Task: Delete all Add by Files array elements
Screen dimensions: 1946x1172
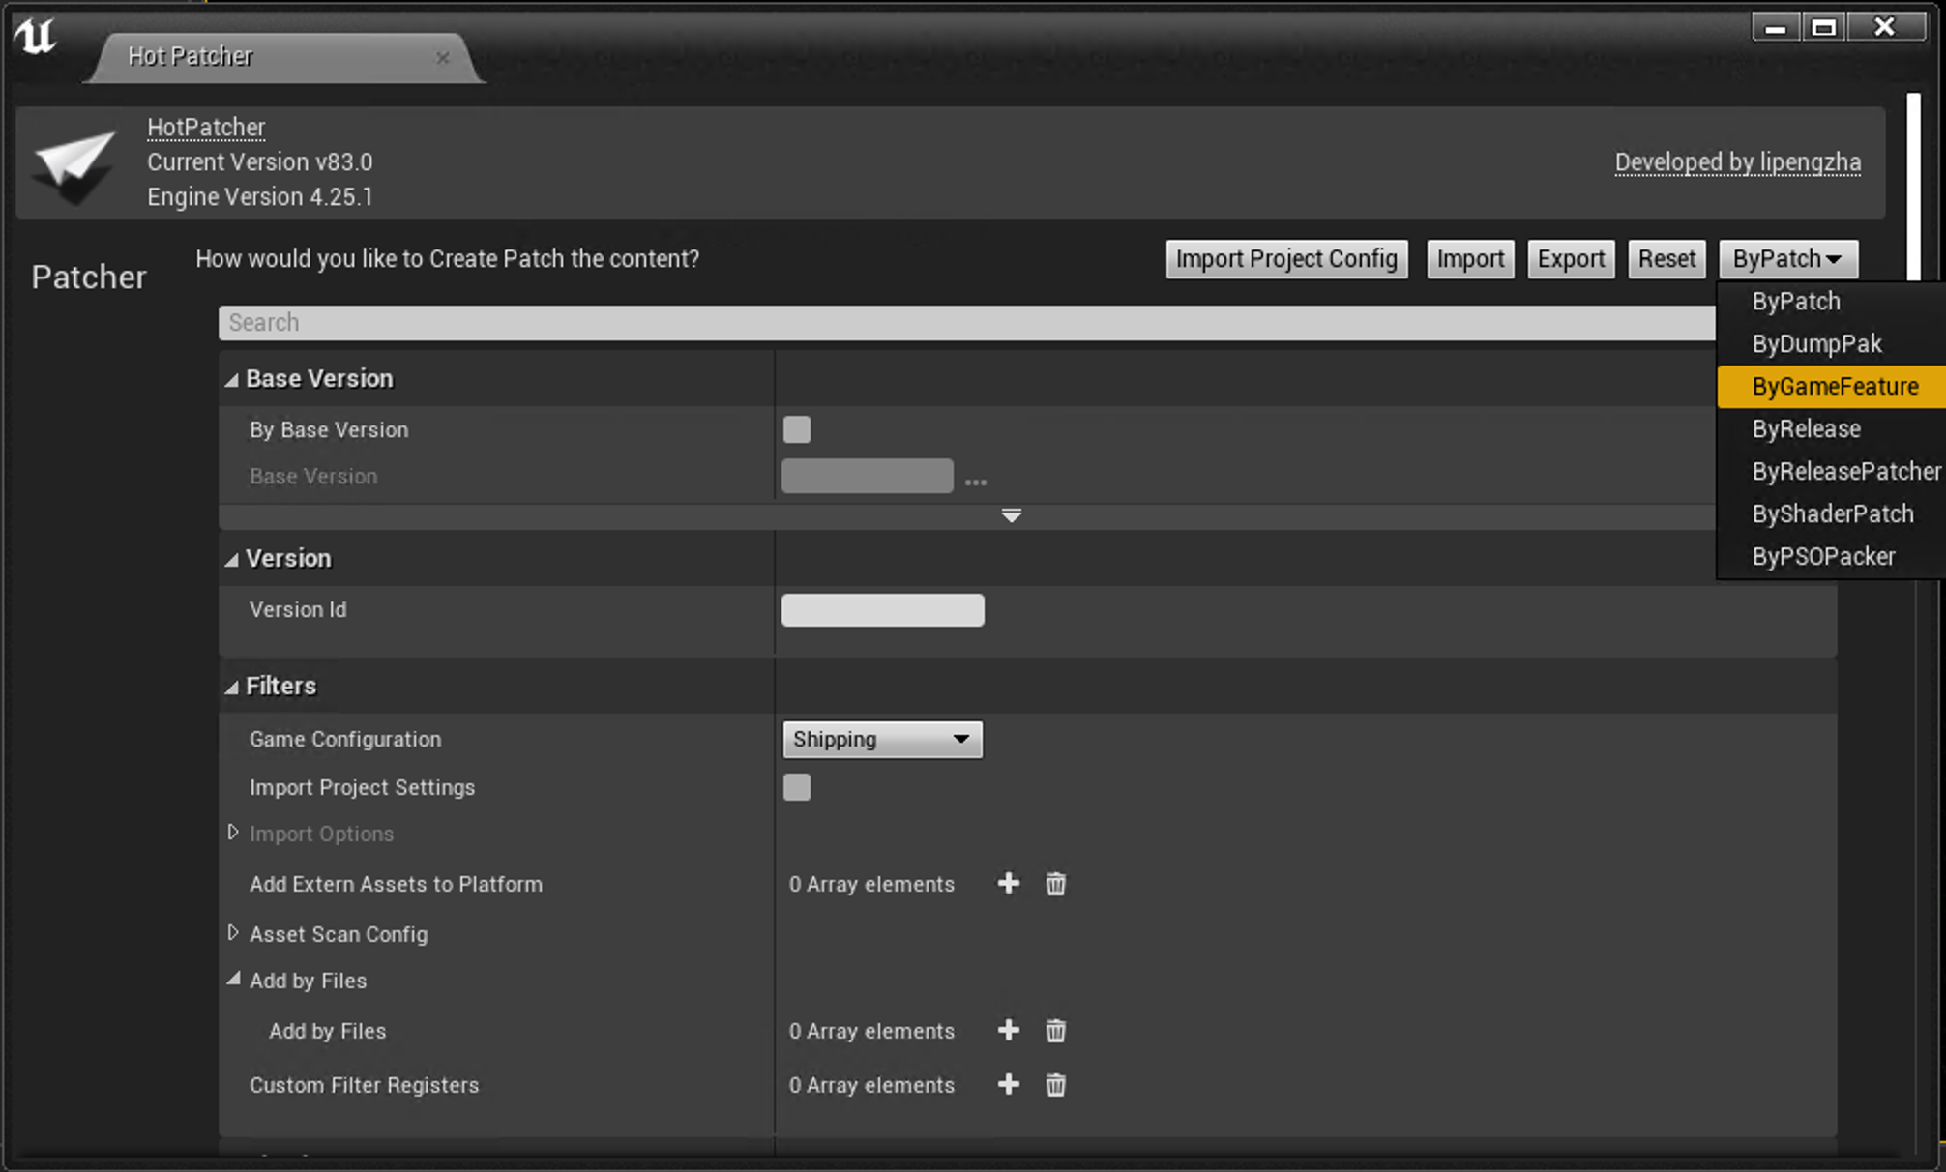Action: click(x=1055, y=1031)
